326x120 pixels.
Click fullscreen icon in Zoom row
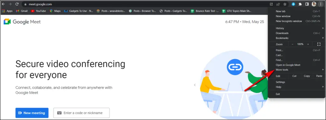[x=319, y=44]
